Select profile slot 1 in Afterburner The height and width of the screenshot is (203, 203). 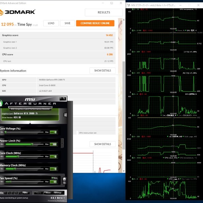click(x=6, y=193)
